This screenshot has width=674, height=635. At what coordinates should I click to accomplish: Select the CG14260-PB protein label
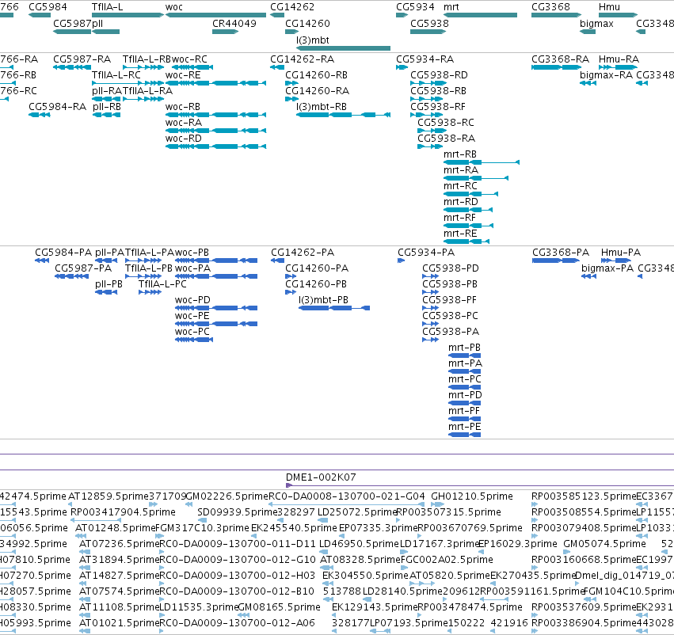click(316, 284)
